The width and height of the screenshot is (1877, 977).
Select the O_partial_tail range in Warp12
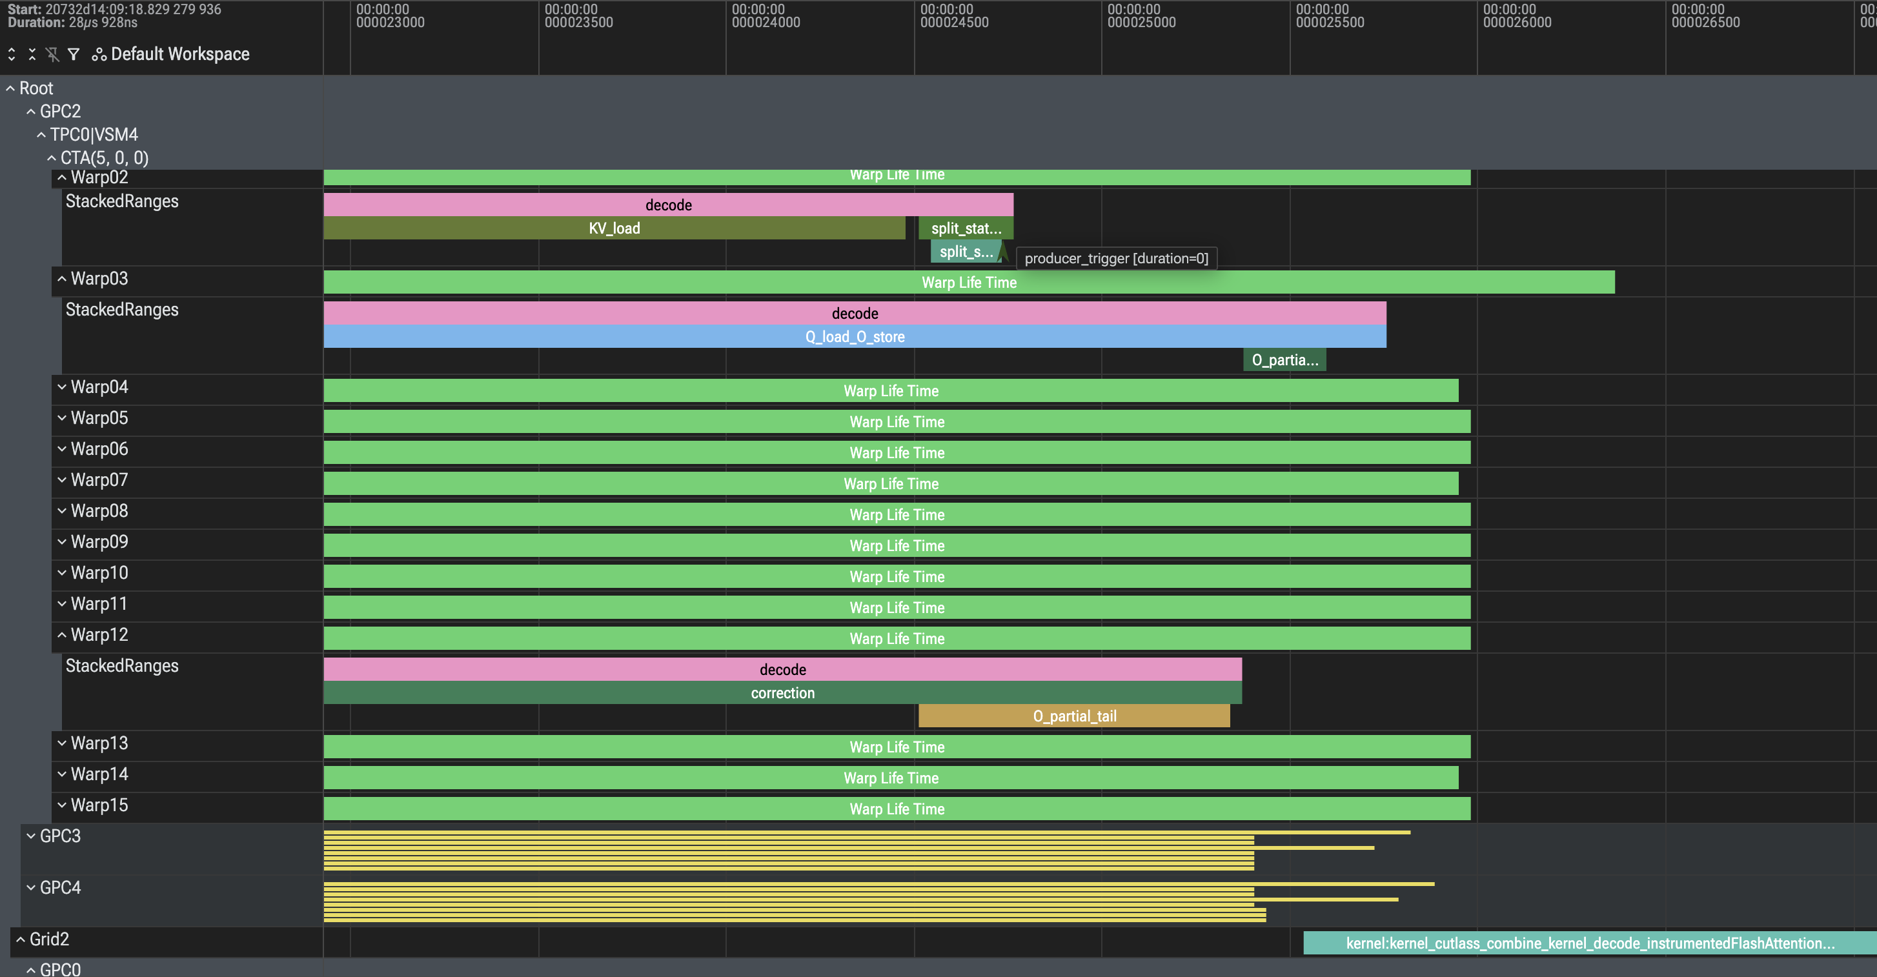tap(1074, 716)
